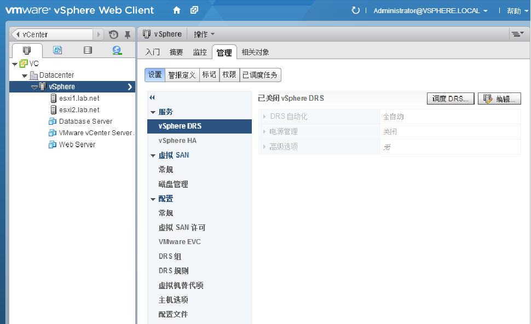Navigate back to vCenter
This screenshot has height=324, width=531.
(x=52, y=34)
